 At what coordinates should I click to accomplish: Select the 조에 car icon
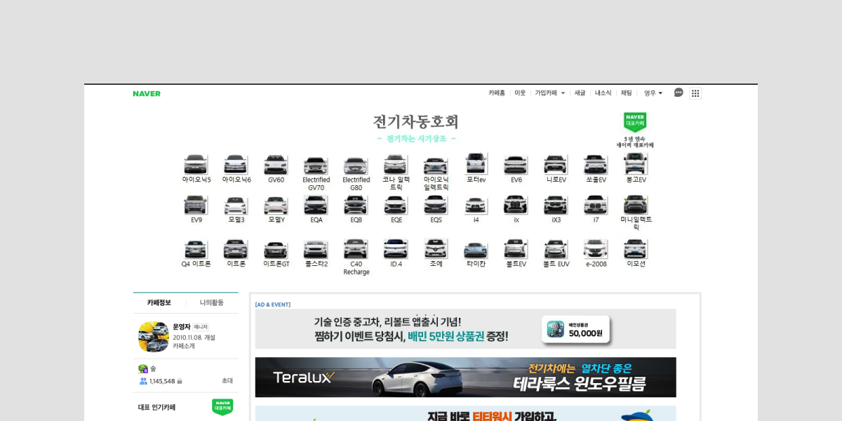(x=436, y=248)
